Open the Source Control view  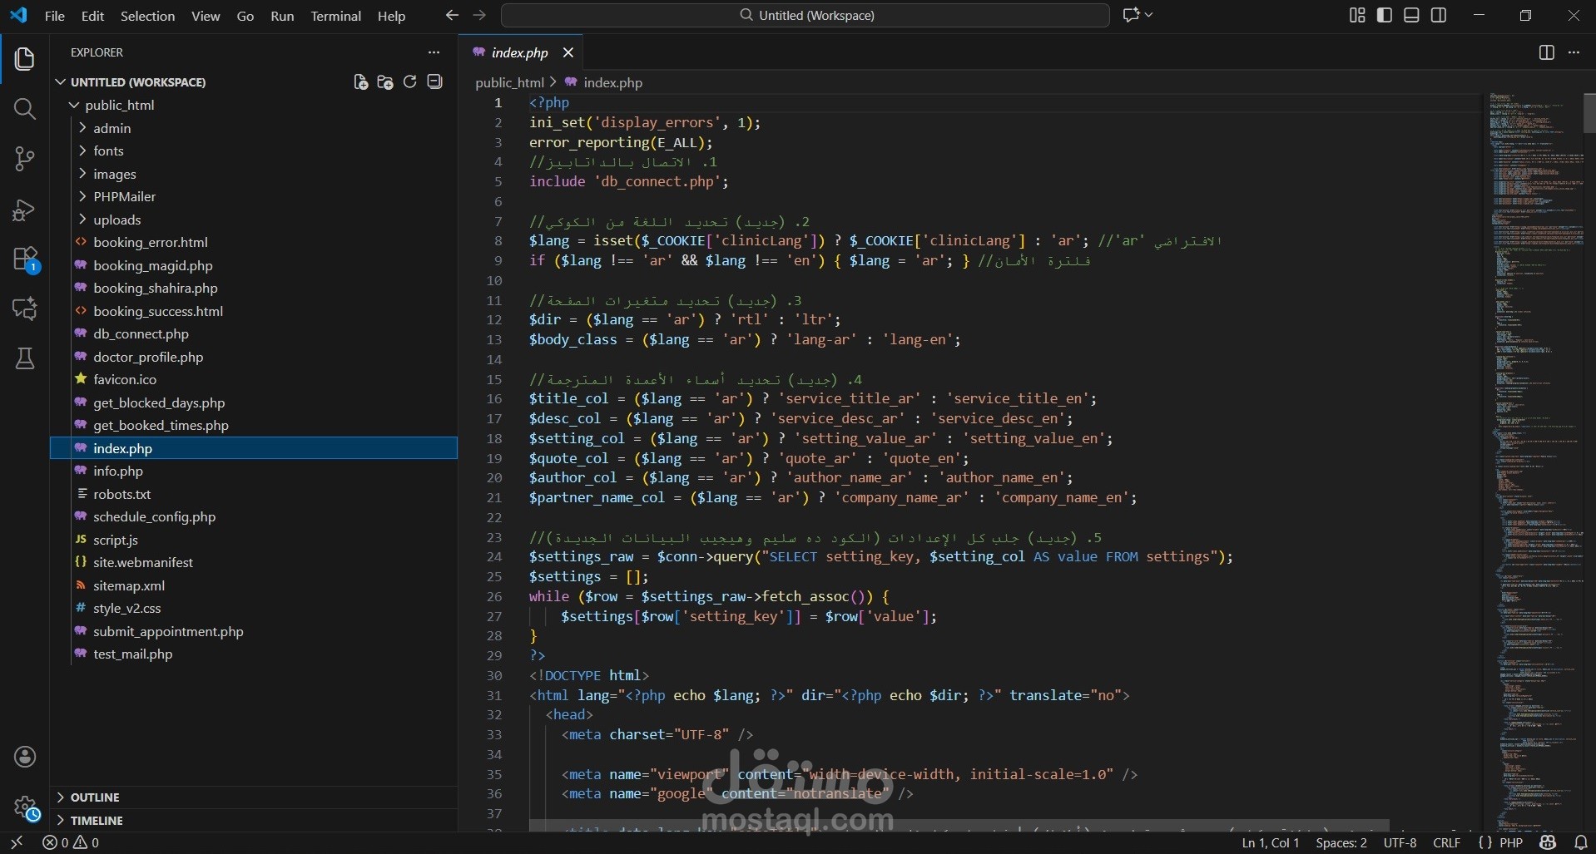coord(25,159)
